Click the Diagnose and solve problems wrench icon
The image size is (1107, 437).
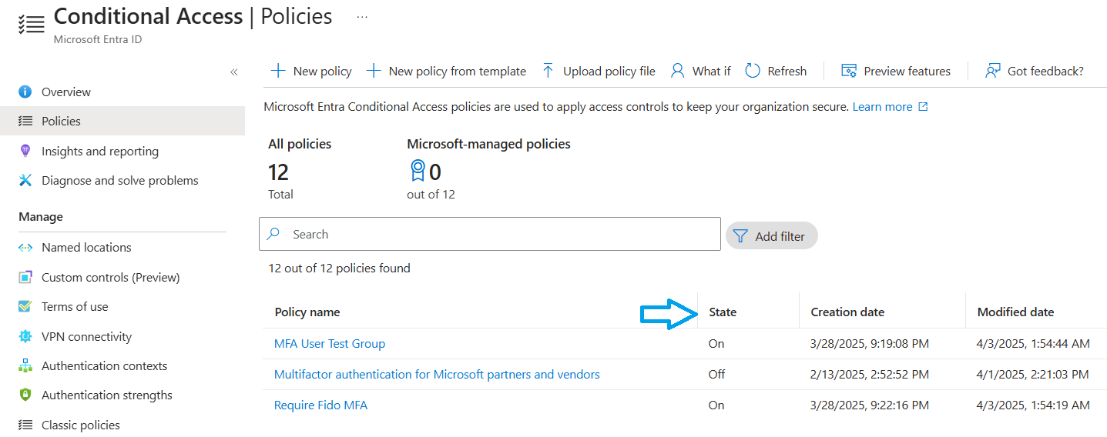click(25, 180)
